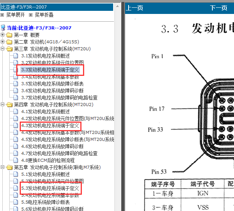234x211 pixels.
Task: Select 第五章 发动机电子控制系统(联电M7系统)
Action: click(x=57, y=167)
